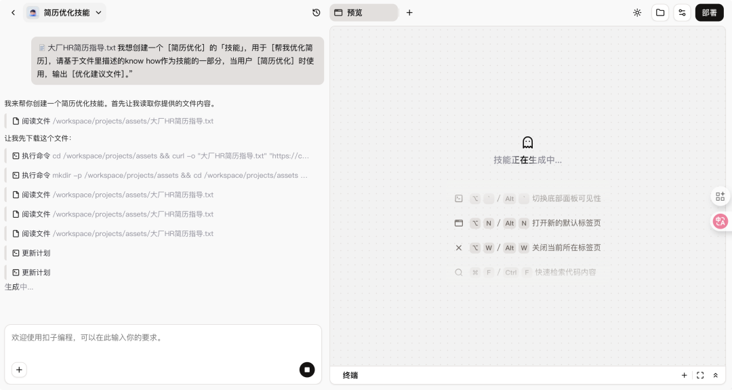
Task: Switch to the 预览 tab
Action: click(x=363, y=12)
